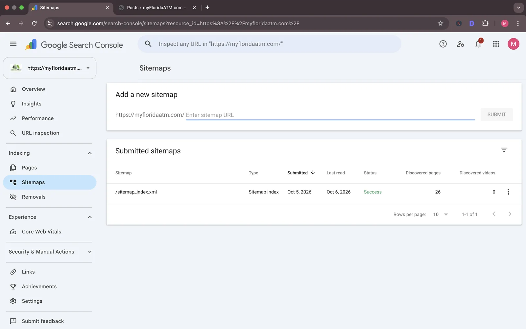
Task: Click the Enter sitemap URL field
Action: click(x=330, y=115)
